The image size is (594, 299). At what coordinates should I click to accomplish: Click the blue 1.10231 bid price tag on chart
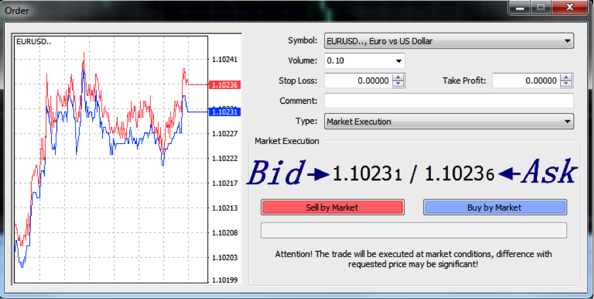tap(224, 112)
